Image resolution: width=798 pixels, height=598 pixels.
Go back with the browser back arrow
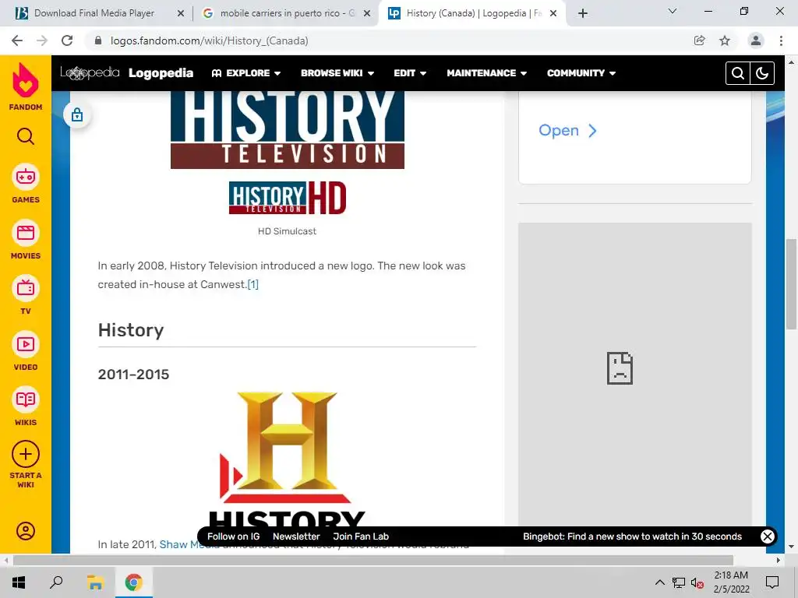click(x=17, y=40)
